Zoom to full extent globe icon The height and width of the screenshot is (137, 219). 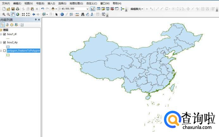(18, 14)
